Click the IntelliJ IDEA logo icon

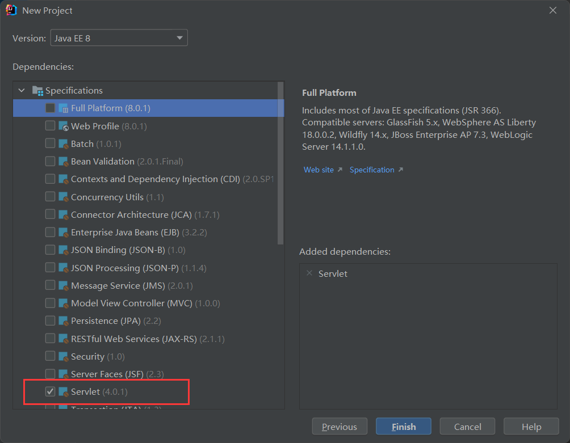(11, 10)
